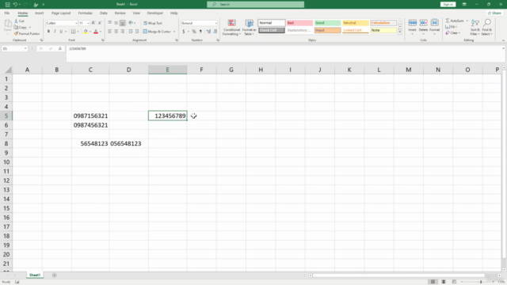Apply yellow fill color to cell
The width and height of the screenshot is (507, 285).
(x=86, y=32)
